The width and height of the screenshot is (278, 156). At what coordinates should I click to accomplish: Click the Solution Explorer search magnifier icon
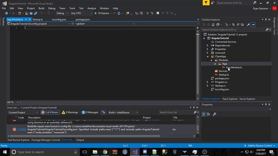click(x=267, y=29)
